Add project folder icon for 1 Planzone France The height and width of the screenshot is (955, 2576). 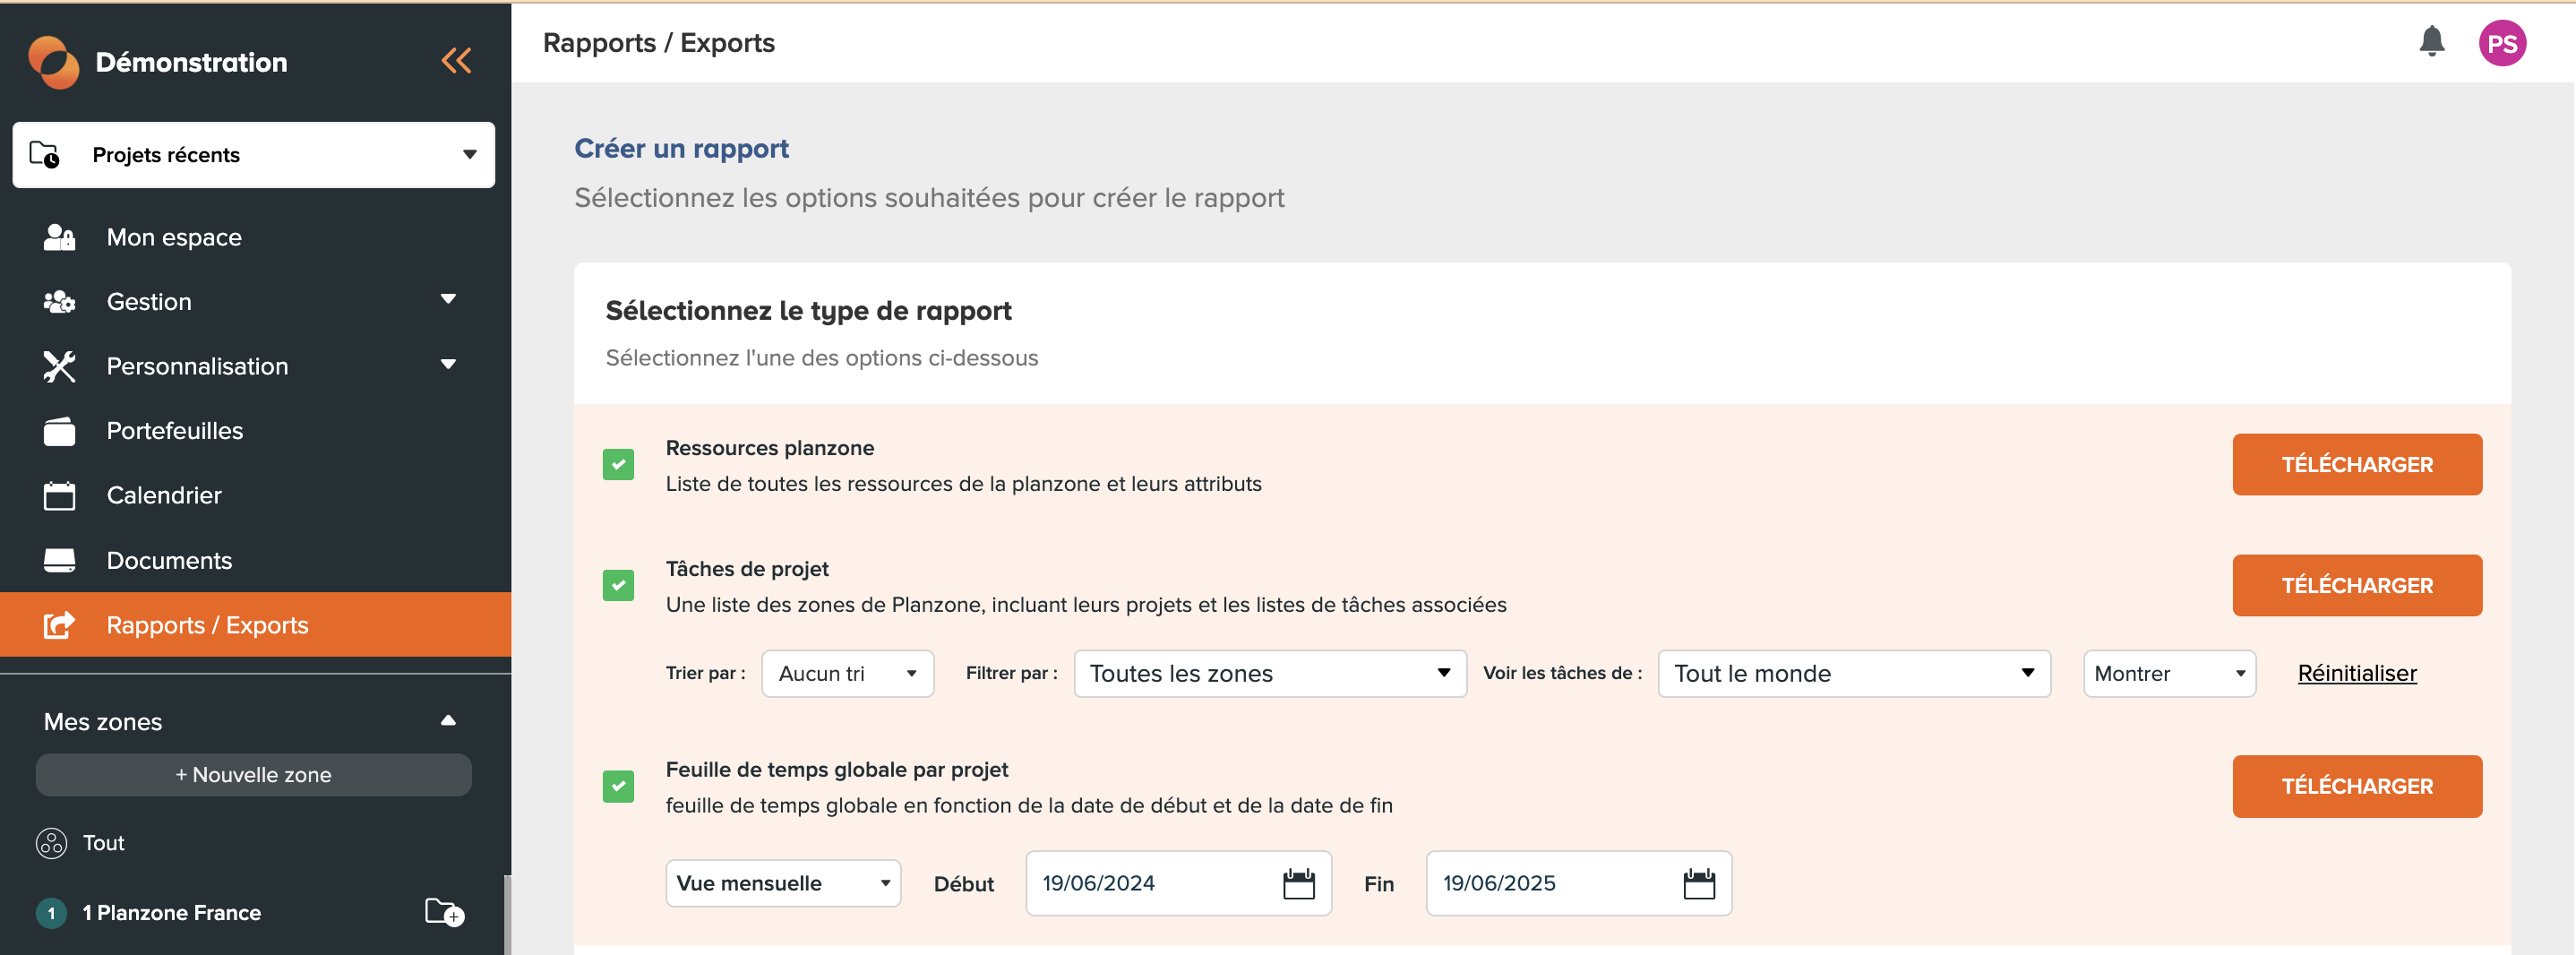[444, 912]
